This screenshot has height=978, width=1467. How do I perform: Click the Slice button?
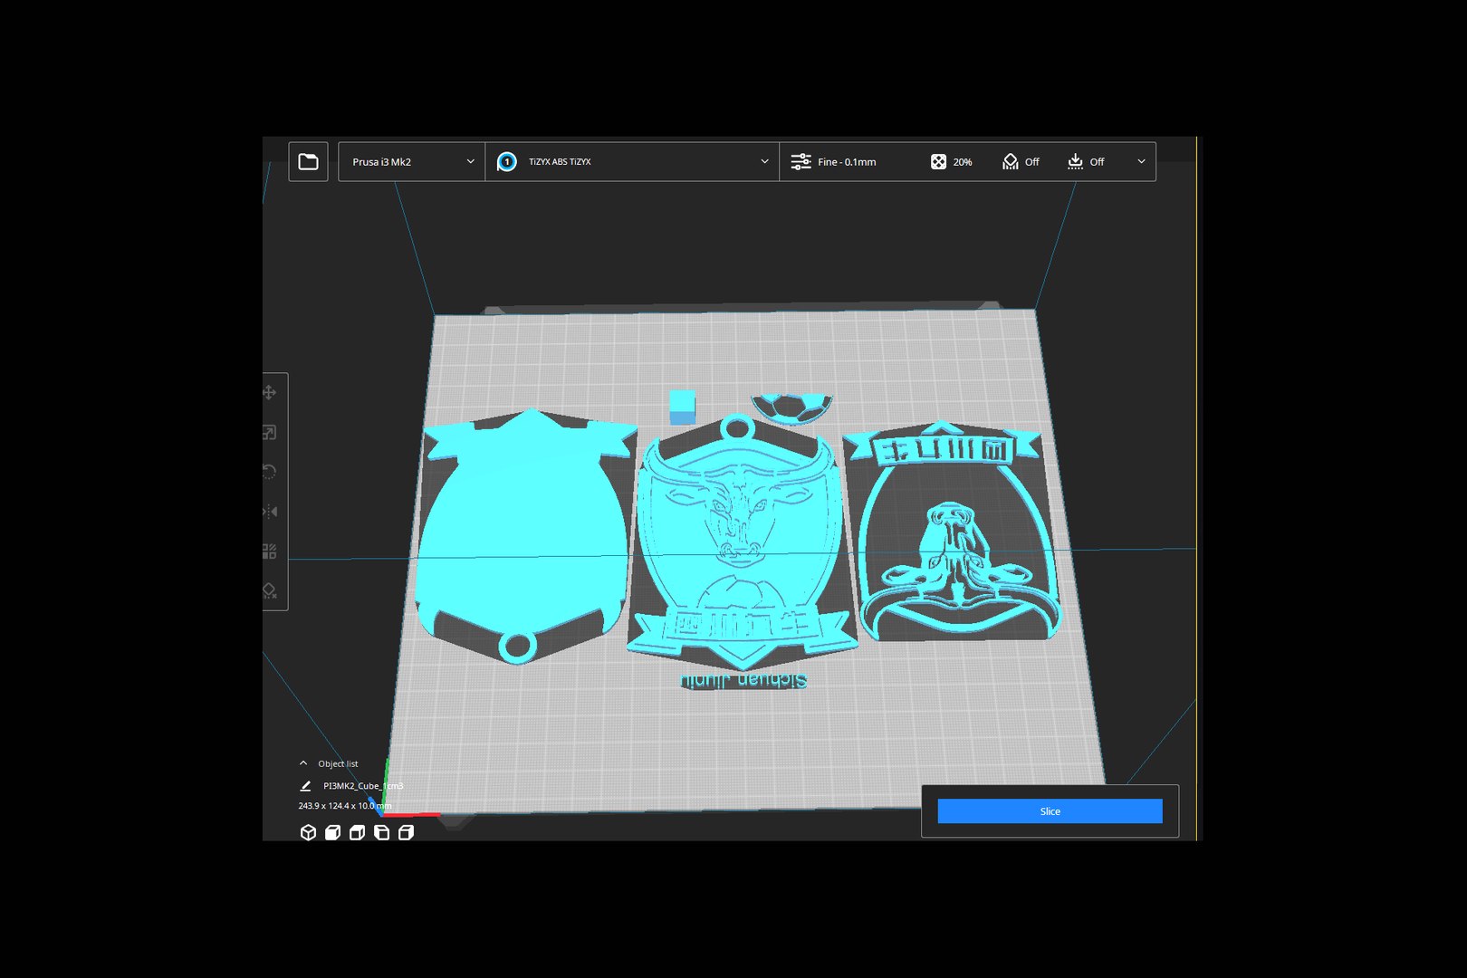coord(1050,811)
